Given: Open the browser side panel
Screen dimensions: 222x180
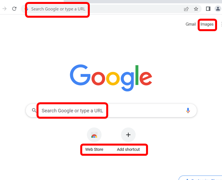Looking at the screenshot, I should pos(208,9).
